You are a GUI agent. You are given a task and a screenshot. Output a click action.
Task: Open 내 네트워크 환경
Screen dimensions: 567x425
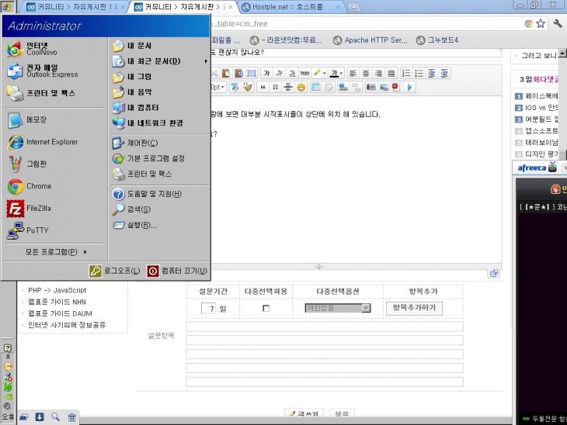pos(148,123)
